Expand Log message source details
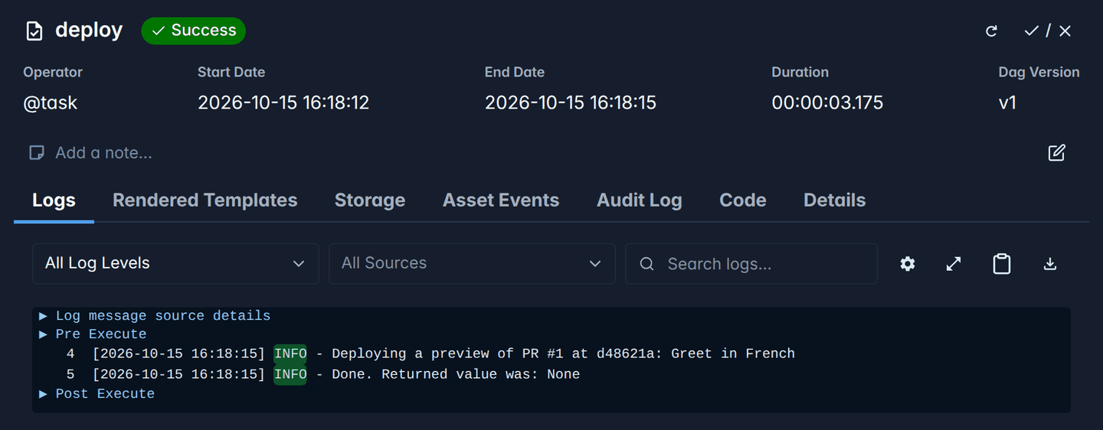1103x430 pixels. pos(155,315)
